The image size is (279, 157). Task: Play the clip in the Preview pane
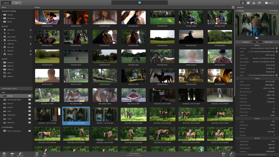257,38
